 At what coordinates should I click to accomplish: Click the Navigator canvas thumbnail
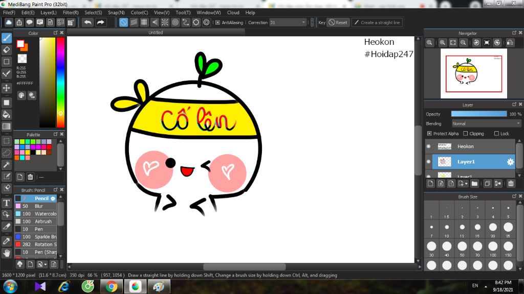click(x=473, y=73)
